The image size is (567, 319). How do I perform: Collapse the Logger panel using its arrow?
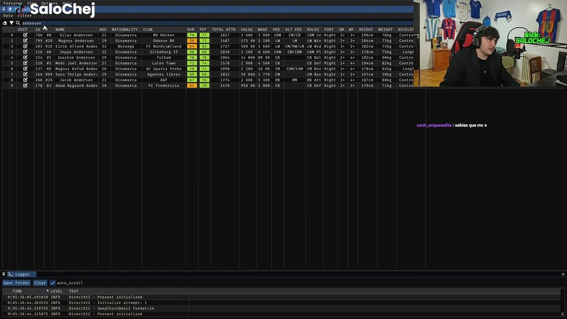[x=4, y=274]
